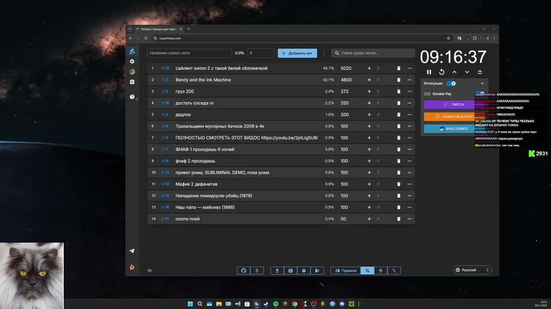Click the download lots icon
The height and width of the screenshot is (309, 551).
(x=277, y=270)
